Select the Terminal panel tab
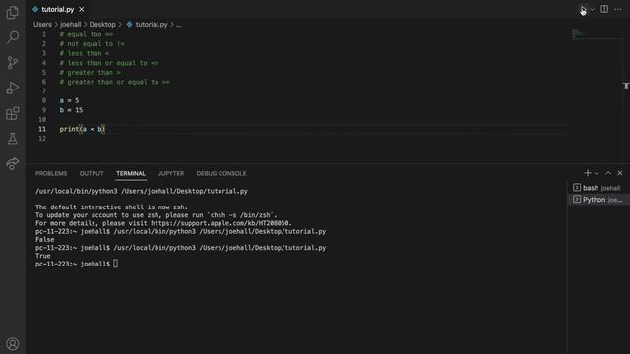This screenshot has height=354, width=630. 131,173
